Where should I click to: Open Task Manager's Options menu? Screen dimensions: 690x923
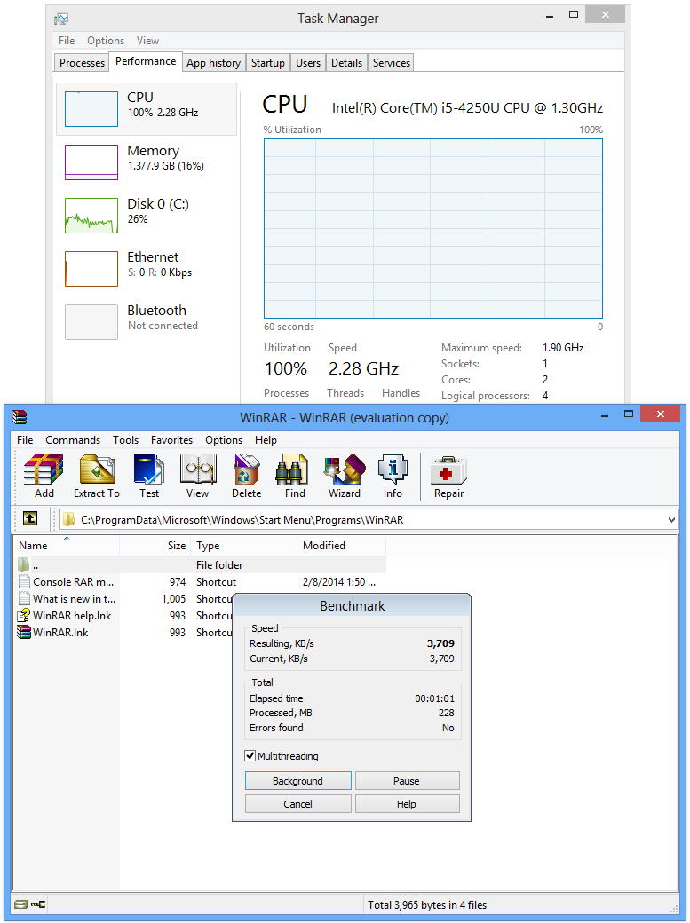(106, 41)
